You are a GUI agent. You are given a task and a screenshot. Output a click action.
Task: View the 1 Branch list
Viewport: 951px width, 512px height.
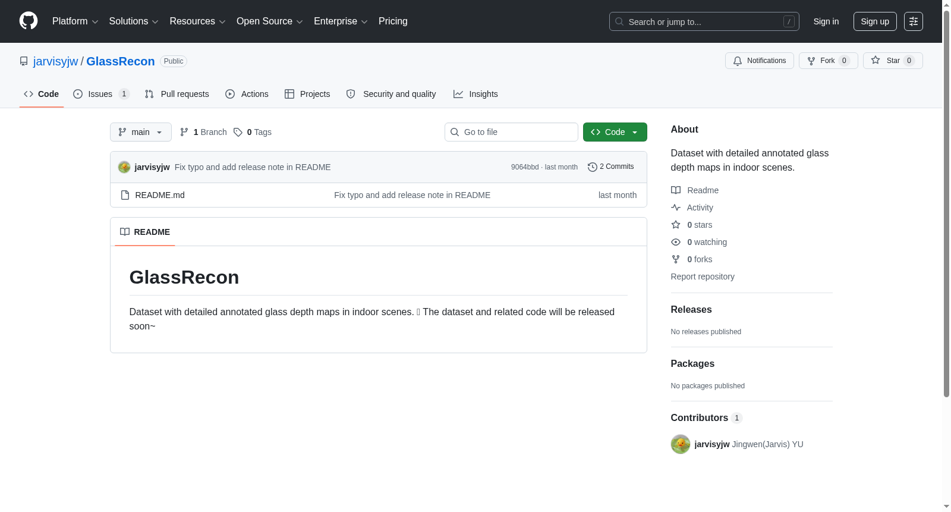pyautogui.click(x=203, y=132)
